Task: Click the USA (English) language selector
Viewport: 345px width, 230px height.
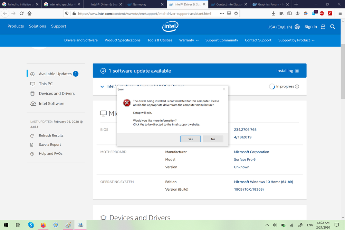Action: pos(280,27)
